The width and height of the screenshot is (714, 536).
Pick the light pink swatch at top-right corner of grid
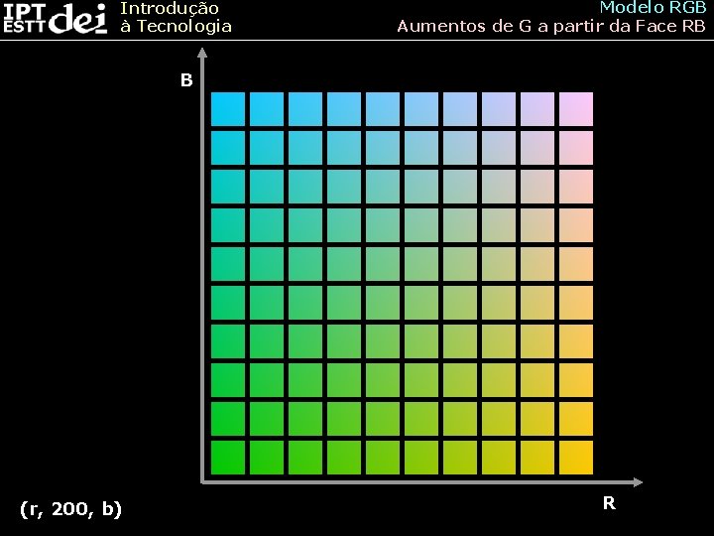coord(576,109)
